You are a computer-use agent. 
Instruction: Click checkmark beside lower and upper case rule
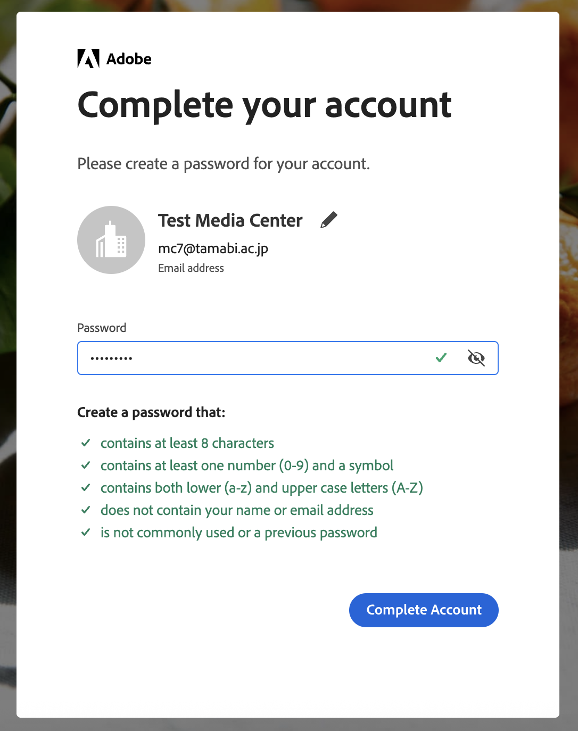(x=86, y=488)
